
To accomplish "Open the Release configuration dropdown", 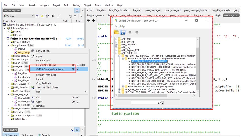I will [18, 16].
